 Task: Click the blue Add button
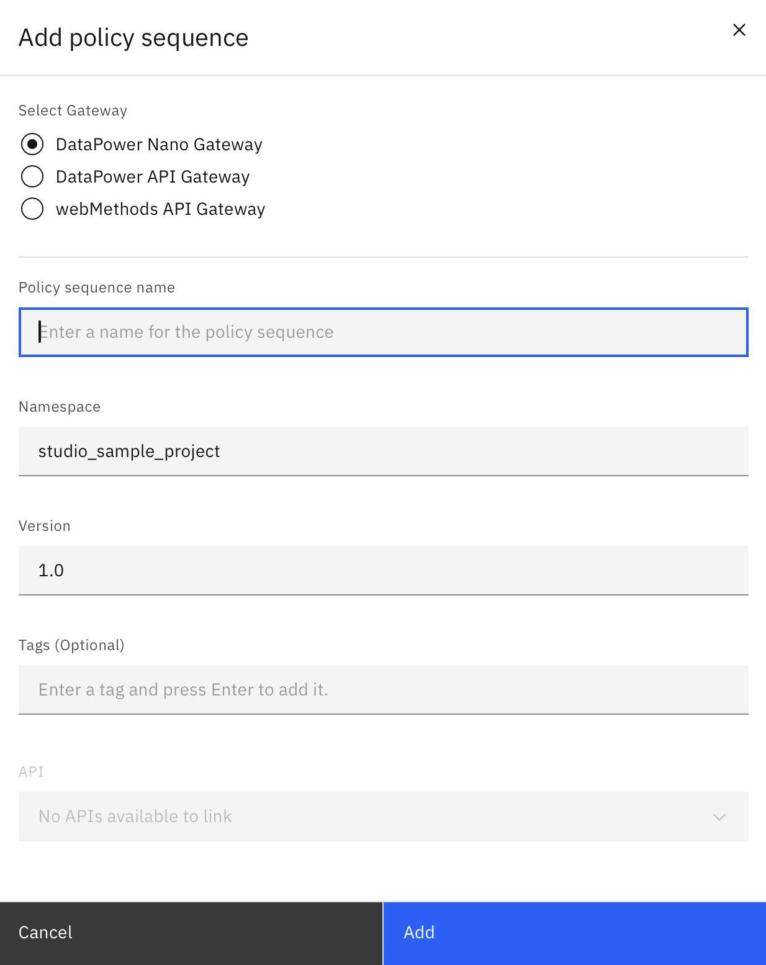point(574,933)
